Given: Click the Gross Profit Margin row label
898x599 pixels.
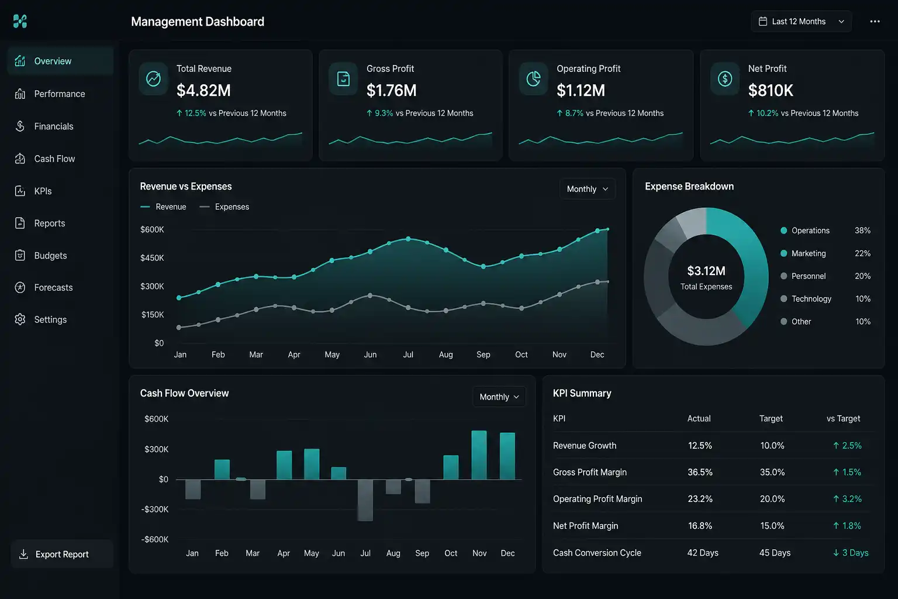Looking at the screenshot, I should pyautogui.click(x=590, y=472).
